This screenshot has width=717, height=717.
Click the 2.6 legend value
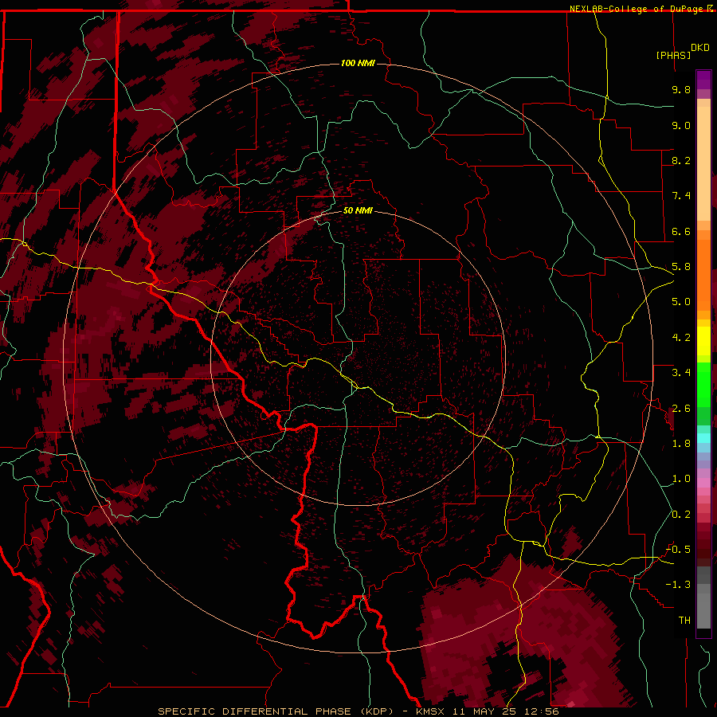[x=681, y=409]
